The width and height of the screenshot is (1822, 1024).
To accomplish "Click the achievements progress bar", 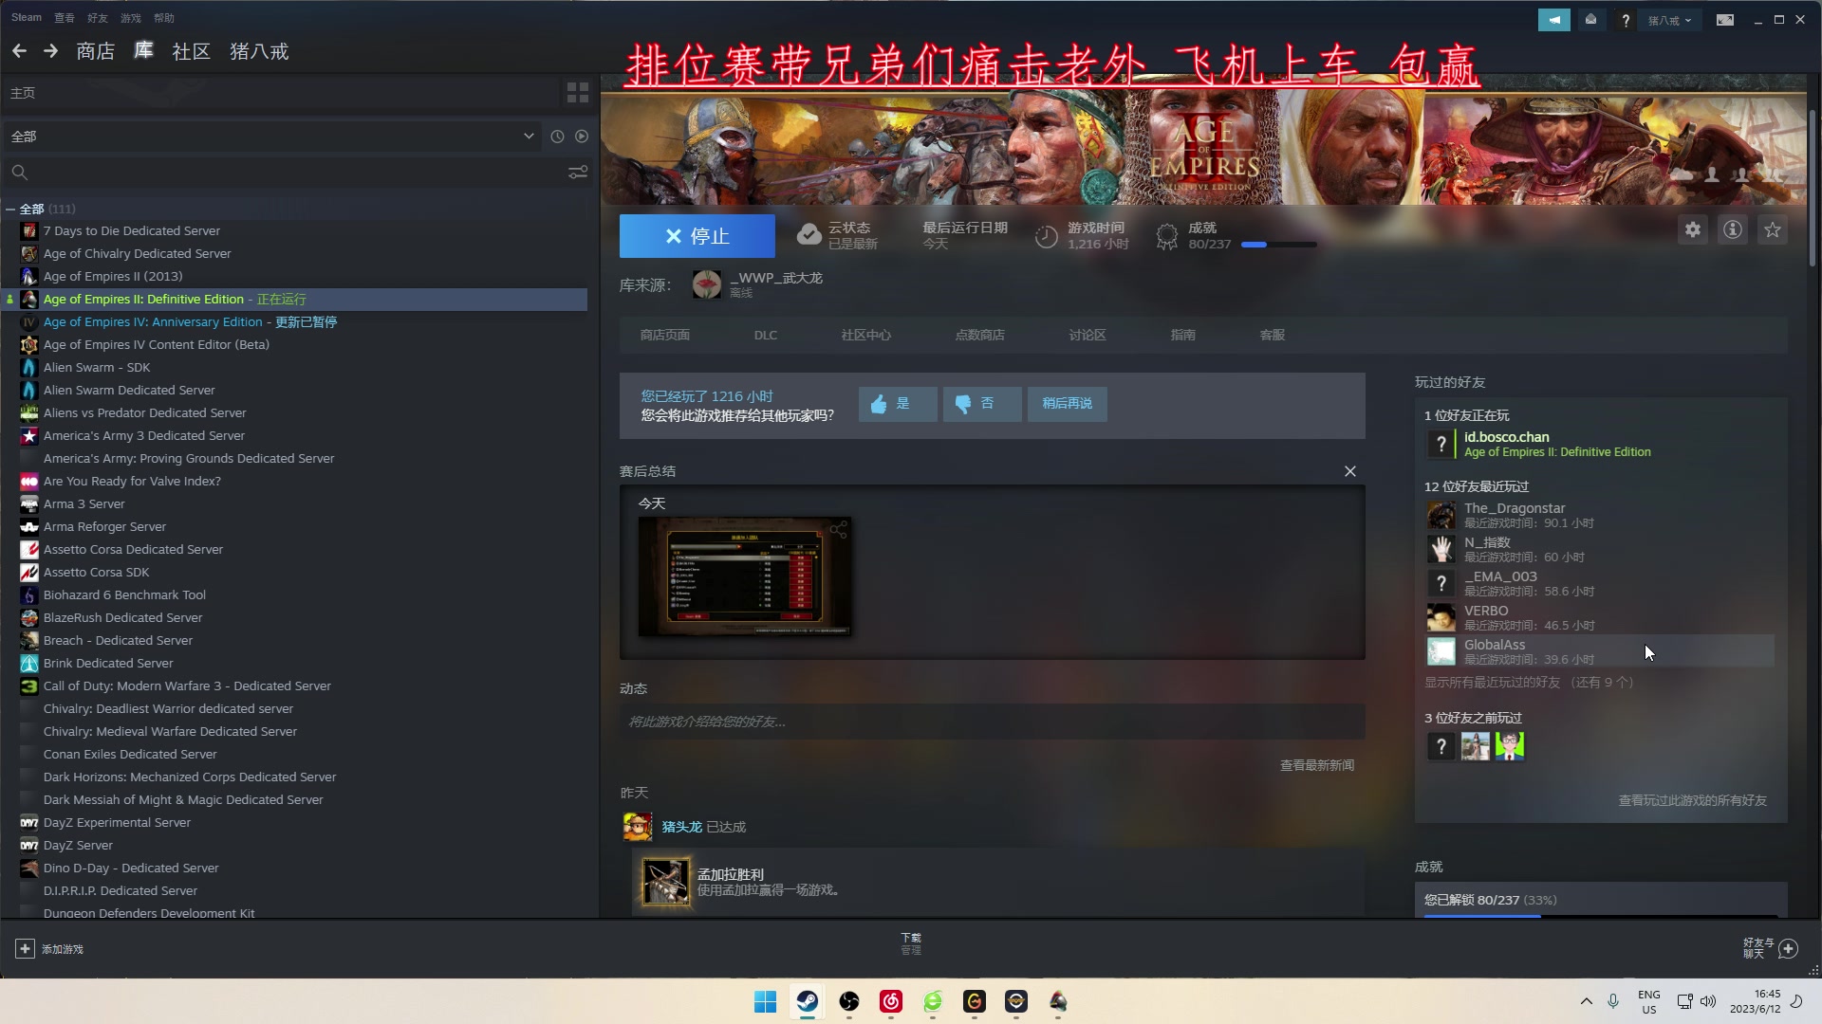I will (1278, 245).
